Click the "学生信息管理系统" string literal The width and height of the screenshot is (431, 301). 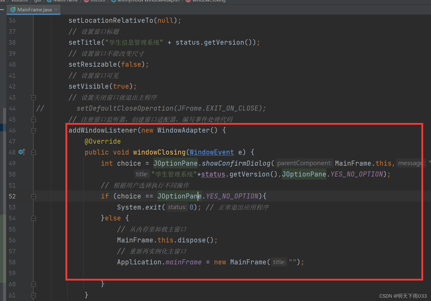click(x=134, y=42)
